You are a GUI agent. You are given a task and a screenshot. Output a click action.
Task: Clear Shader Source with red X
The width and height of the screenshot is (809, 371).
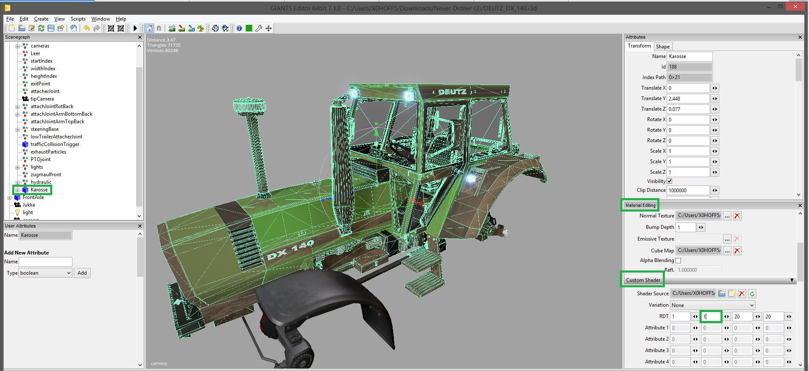(742, 294)
